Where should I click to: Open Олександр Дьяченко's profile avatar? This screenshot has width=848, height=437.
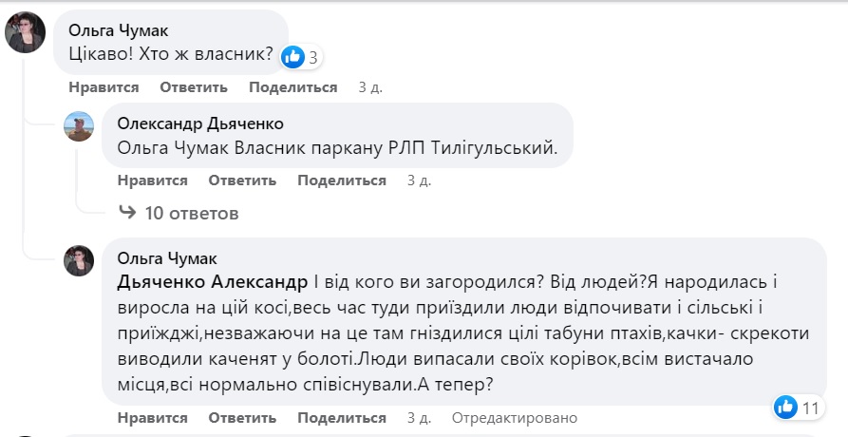(x=79, y=126)
